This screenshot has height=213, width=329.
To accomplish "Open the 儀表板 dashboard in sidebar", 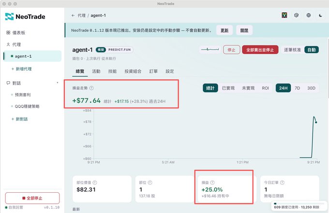I will (x=16, y=33).
